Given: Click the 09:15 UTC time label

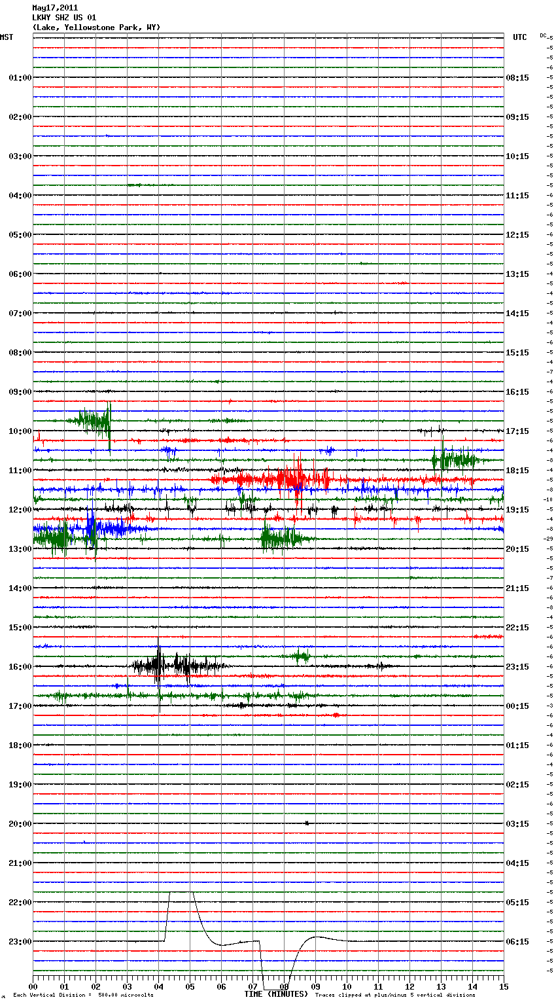Looking at the screenshot, I should coord(517,117).
